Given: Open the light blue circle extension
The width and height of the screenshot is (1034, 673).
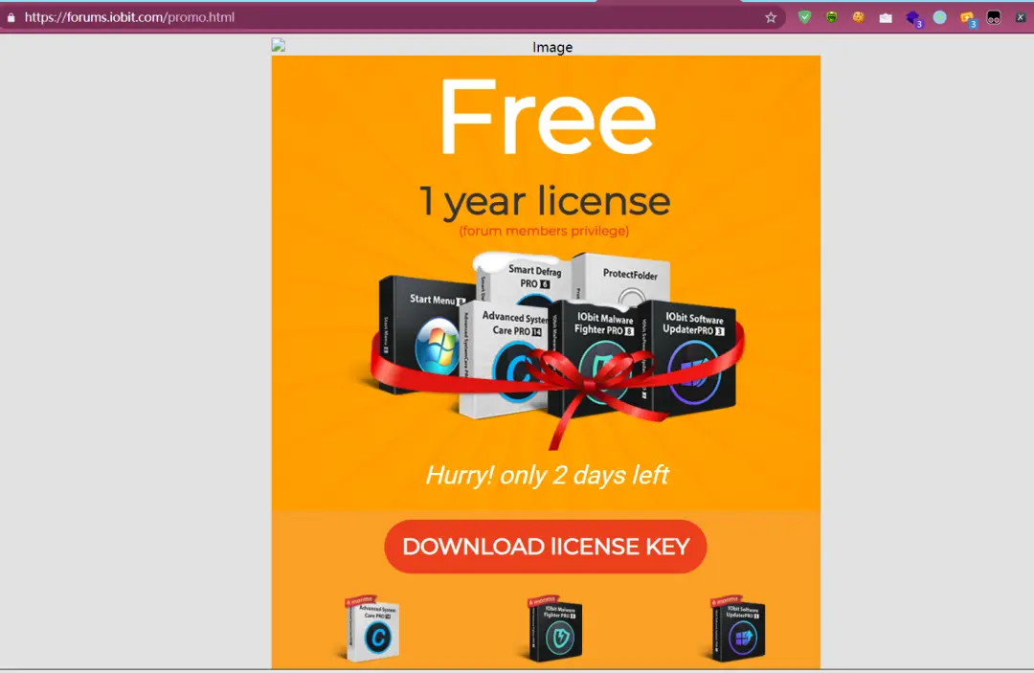Looking at the screenshot, I should [940, 18].
